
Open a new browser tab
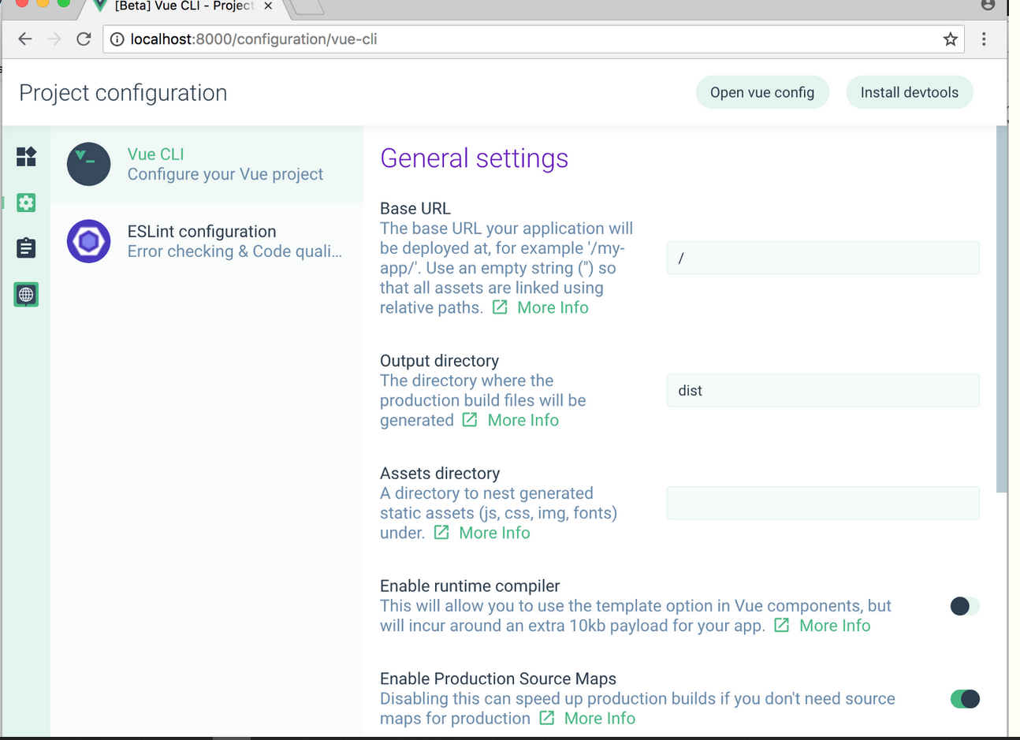(x=306, y=7)
